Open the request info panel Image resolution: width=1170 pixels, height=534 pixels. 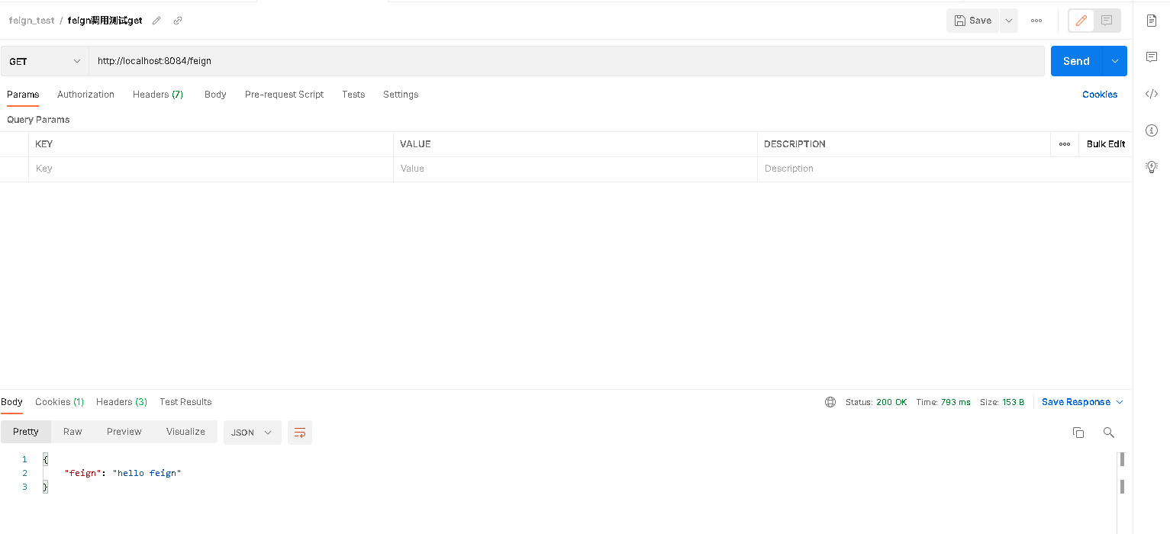(1152, 130)
